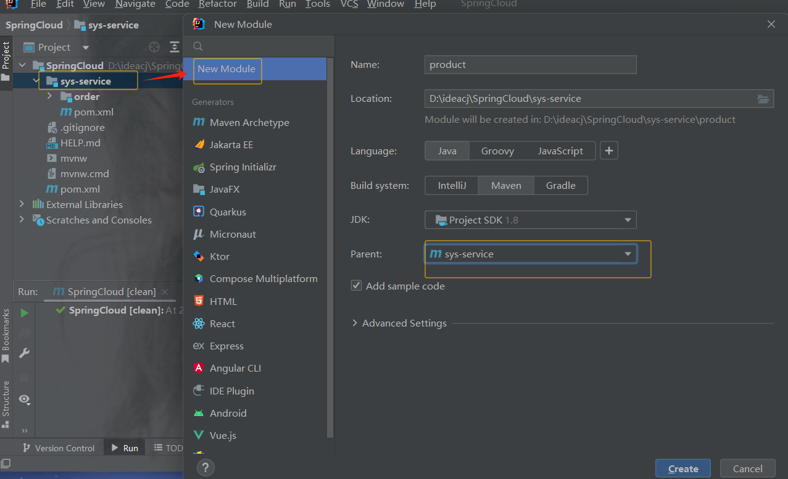Image resolution: width=788 pixels, height=479 pixels.
Task: Open the File menu
Action: (38, 4)
